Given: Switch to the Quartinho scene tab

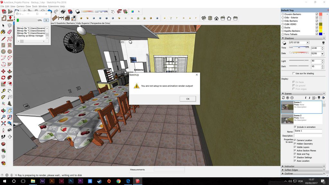Looking at the screenshot, I should [61, 23].
